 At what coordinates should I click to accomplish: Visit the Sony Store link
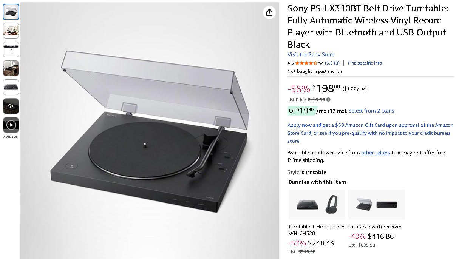pos(311,54)
